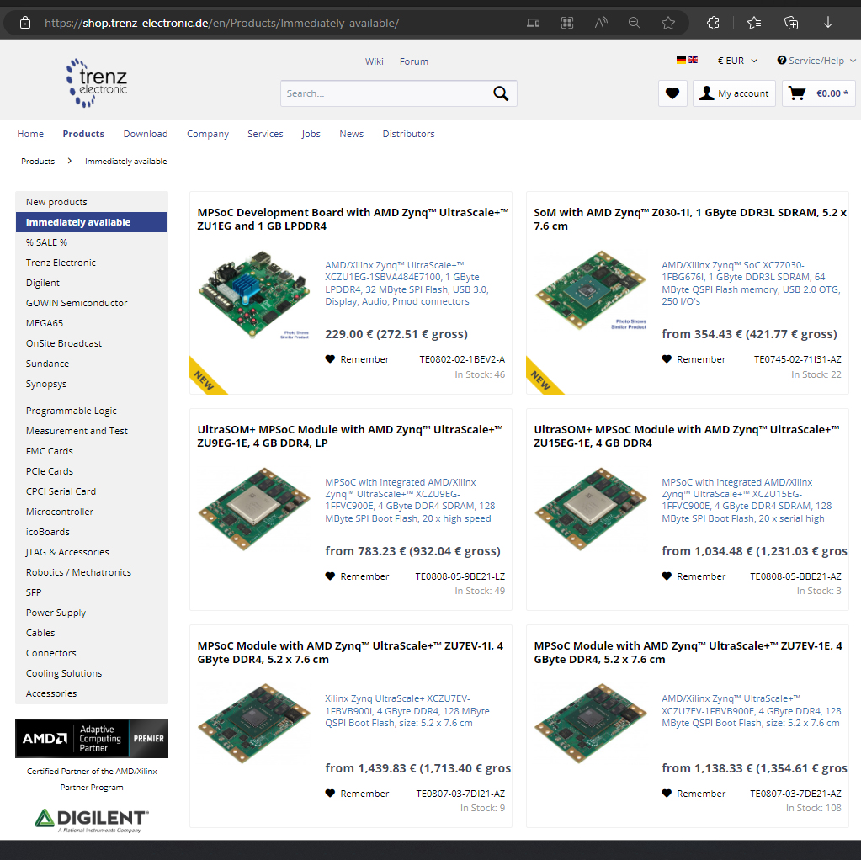Open MPSoC Module ZU7EV-1I product title

coord(350,652)
